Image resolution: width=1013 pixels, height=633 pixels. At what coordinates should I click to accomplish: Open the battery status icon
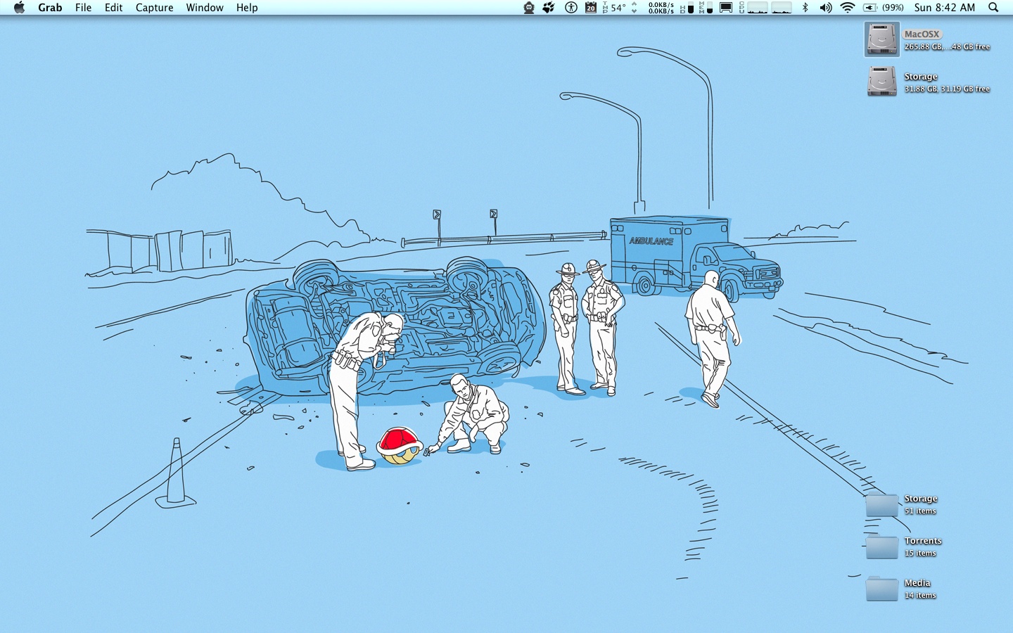(870, 8)
